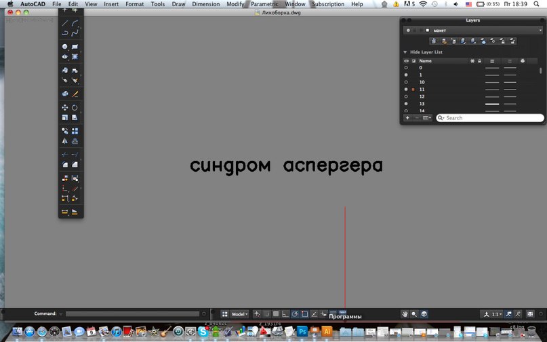Open the Dimension menu
Viewport: 547px width, 342px height.
pos(206,4)
